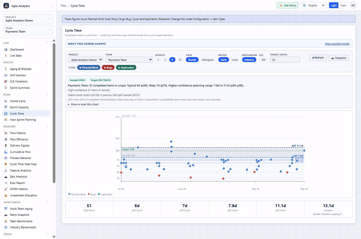
Task: Click the Cycle Time Heat Map flame icon
Action: 6,164
